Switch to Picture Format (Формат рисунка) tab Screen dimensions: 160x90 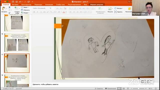[97, 4]
